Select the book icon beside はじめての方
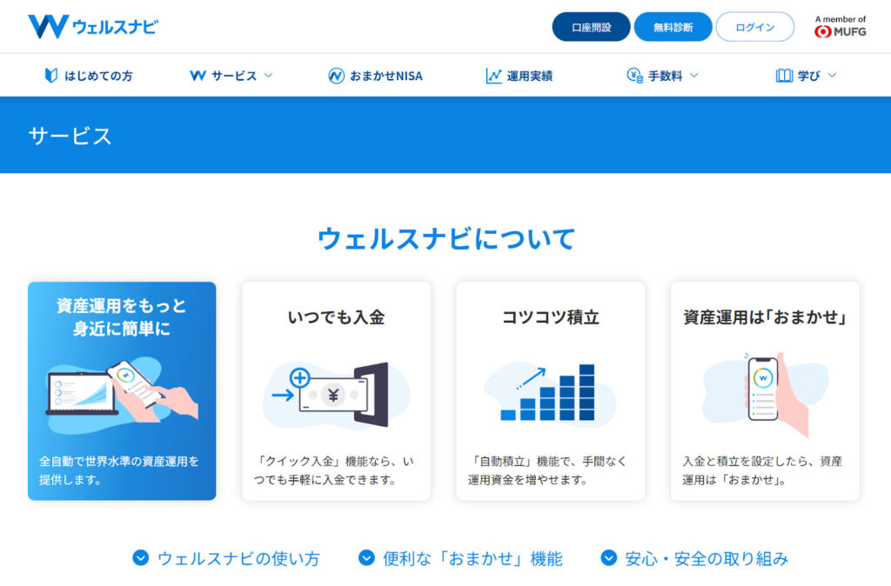 [x=50, y=76]
